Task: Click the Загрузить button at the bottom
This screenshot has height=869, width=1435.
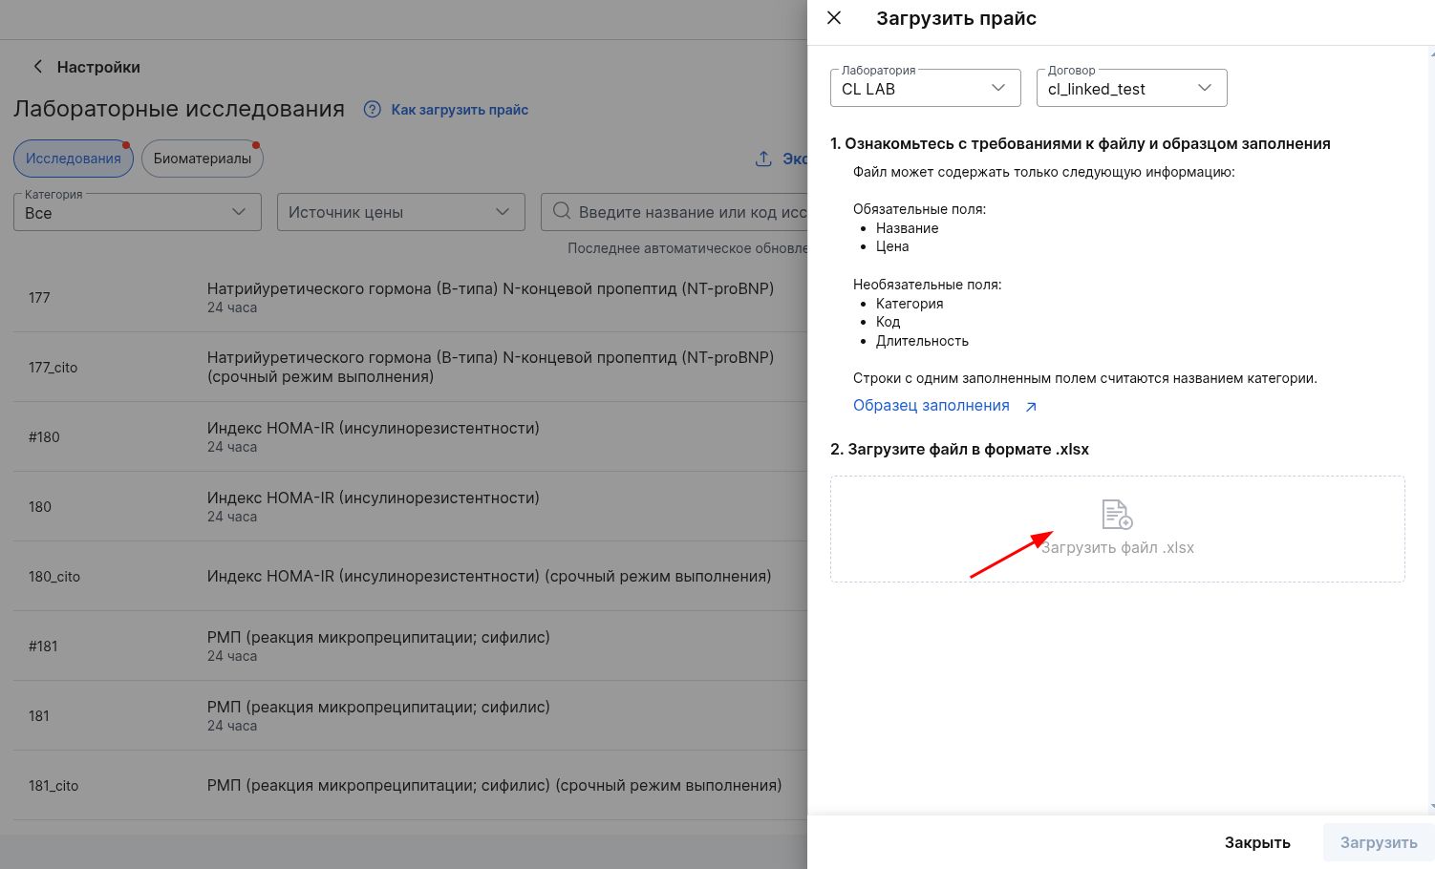Action: click(x=1379, y=842)
